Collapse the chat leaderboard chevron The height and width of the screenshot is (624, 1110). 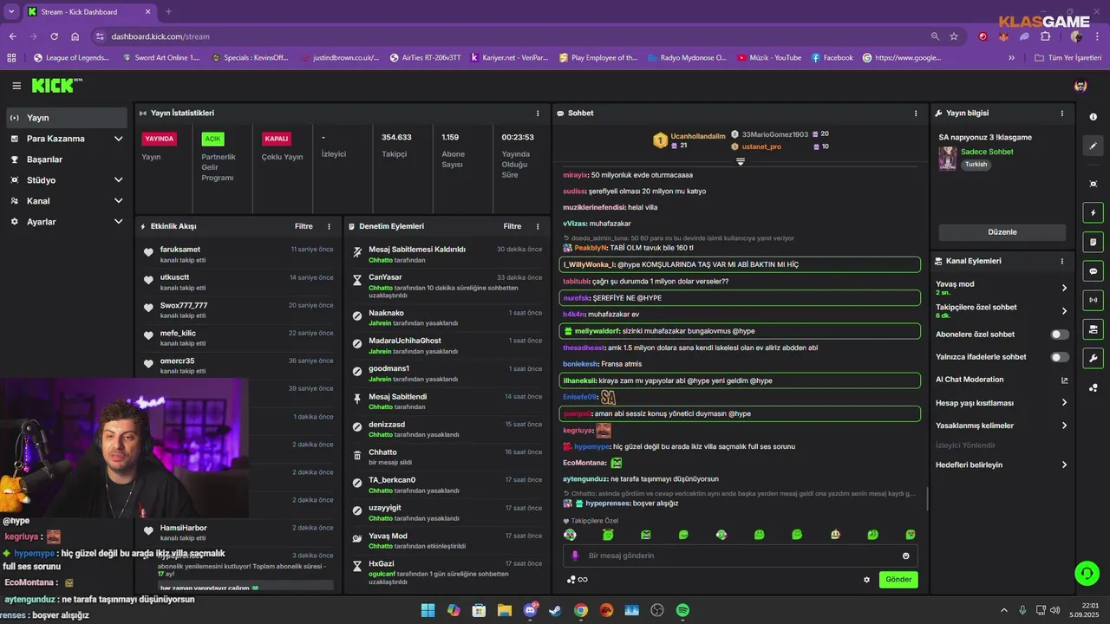[740, 161]
